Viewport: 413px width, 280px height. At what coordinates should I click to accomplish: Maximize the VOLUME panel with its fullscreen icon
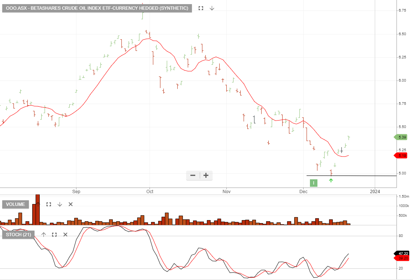pyautogui.click(x=48, y=204)
